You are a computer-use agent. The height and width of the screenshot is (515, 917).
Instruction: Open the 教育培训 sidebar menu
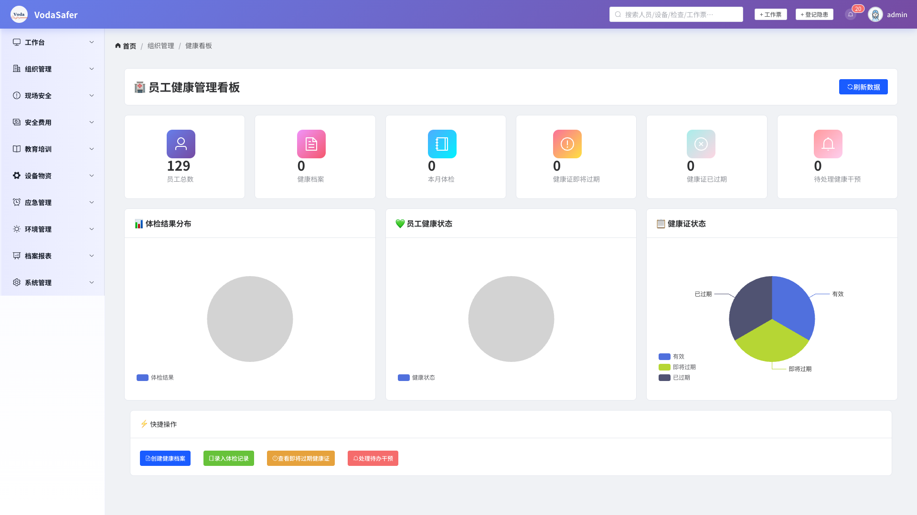(53, 149)
